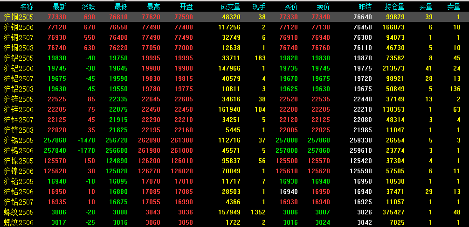Sort by 持仓量 column header
Screen dimensions: 469x227
coord(394,7)
